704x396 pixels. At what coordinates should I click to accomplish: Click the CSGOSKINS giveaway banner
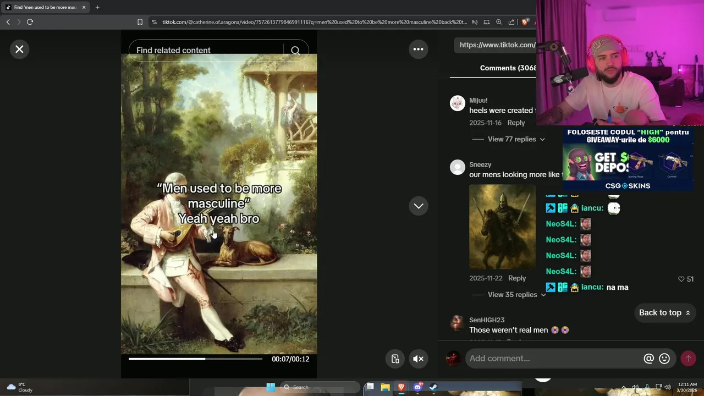[628, 159]
